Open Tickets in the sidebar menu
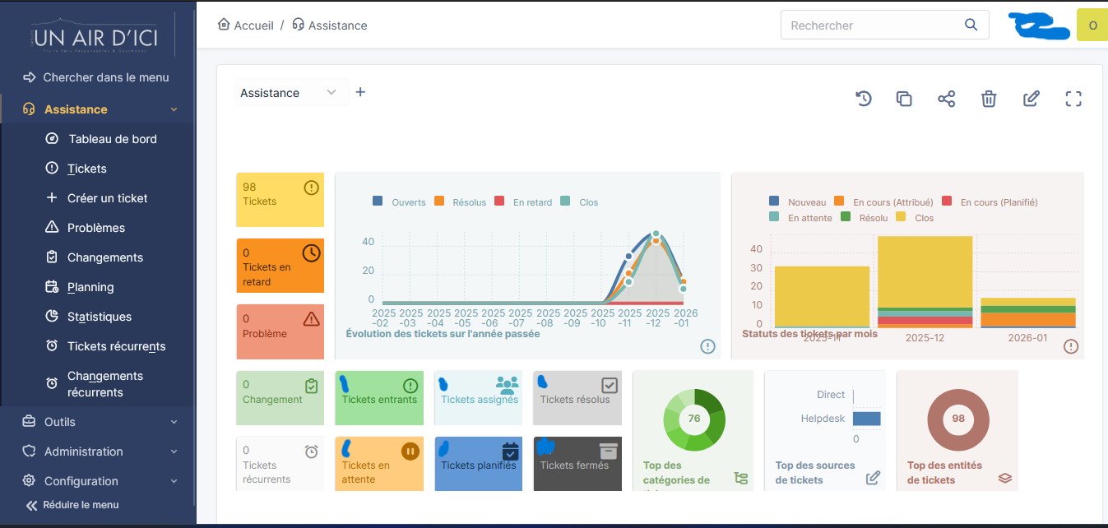This screenshot has height=528, width=1108. [x=87, y=169]
